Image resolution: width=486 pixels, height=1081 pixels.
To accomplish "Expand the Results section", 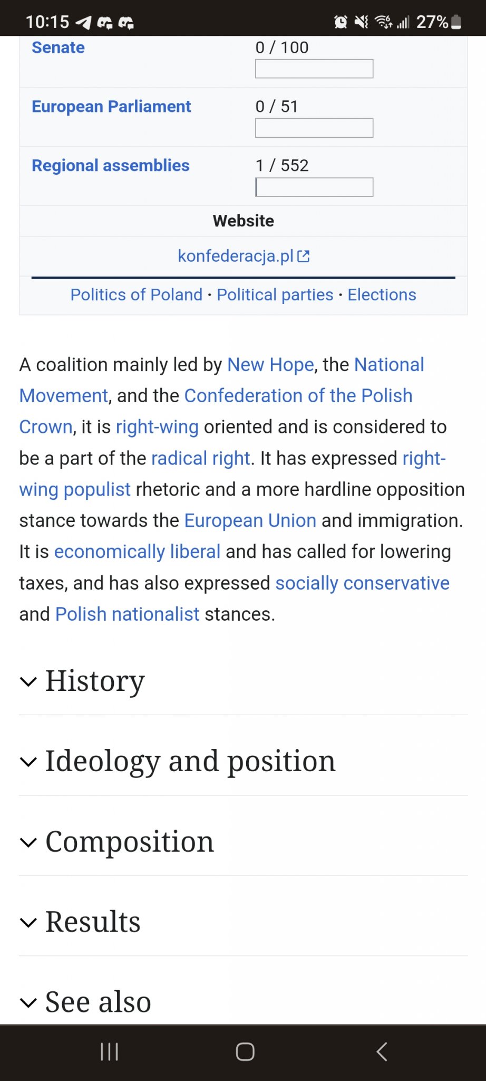I will (93, 922).
